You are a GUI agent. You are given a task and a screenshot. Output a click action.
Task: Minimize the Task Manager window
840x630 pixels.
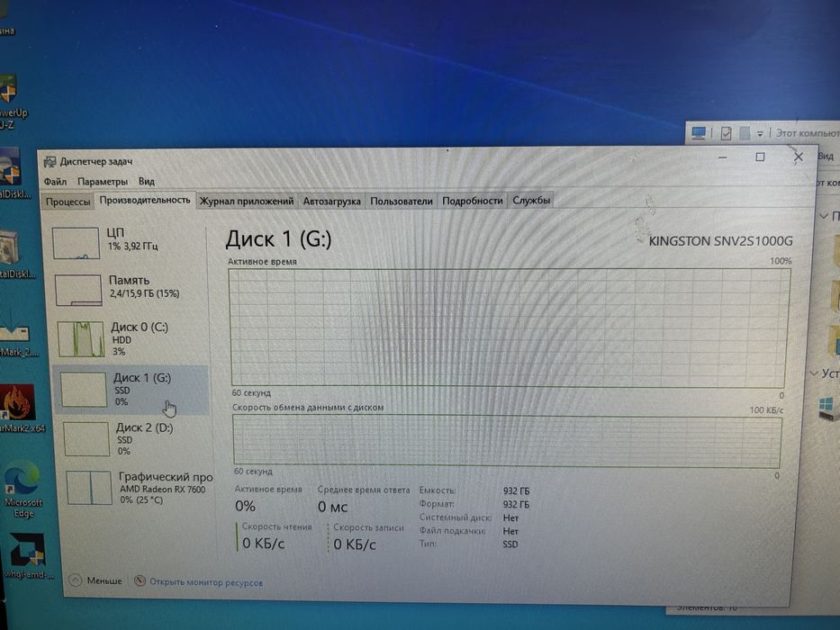[x=723, y=157]
